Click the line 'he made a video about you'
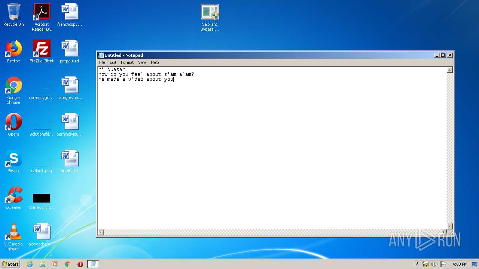The height and width of the screenshot is (269, 479). point(136,79)
